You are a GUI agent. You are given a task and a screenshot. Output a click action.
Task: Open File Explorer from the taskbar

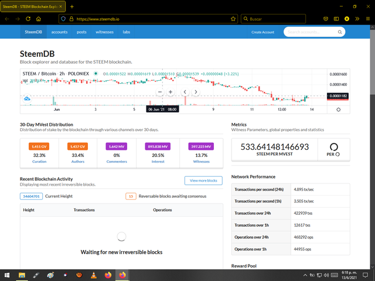point(22,275)
